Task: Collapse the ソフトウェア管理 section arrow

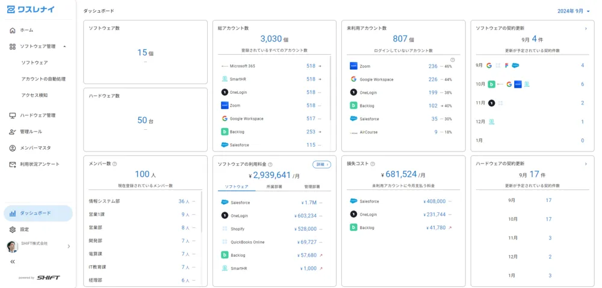Action: 64,46
